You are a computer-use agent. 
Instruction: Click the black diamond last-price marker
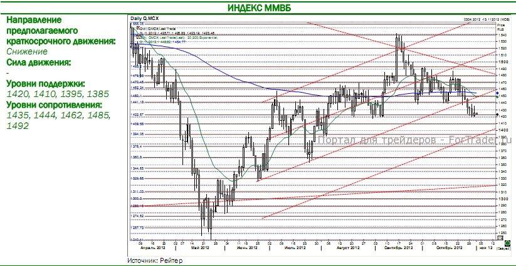497,115
